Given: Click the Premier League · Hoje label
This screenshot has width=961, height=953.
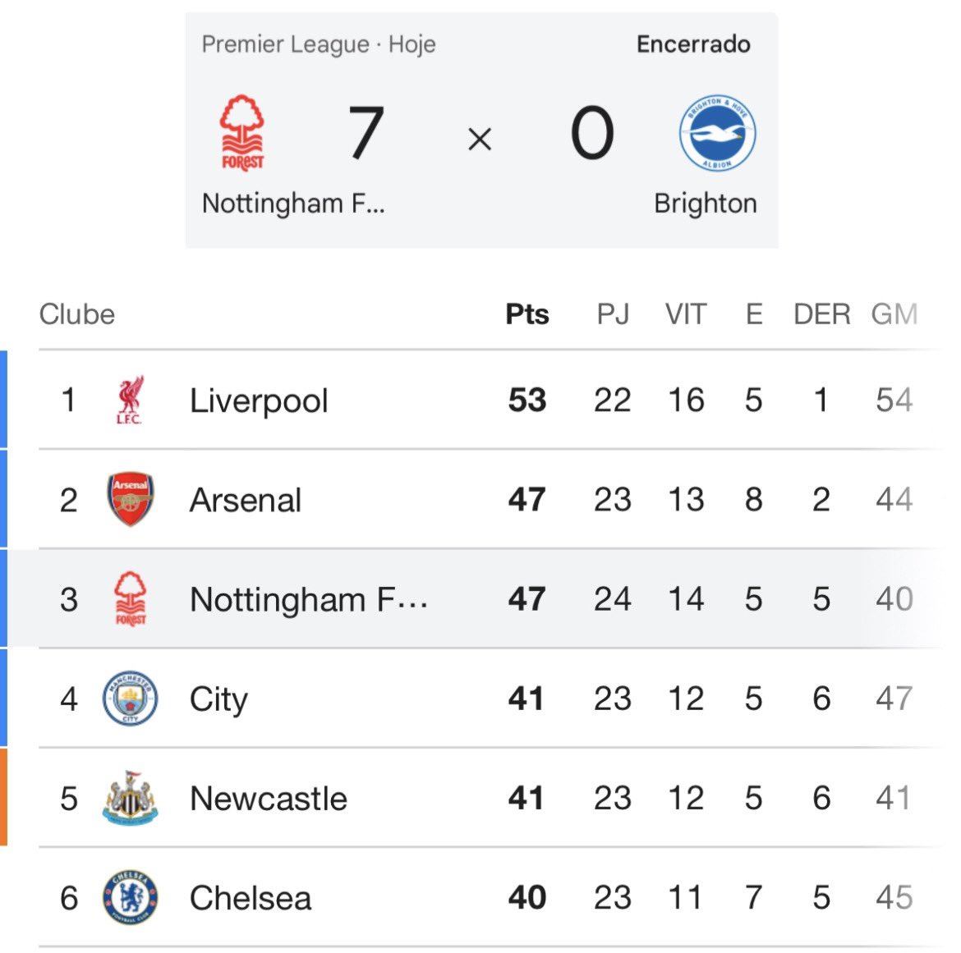Looking at the screenshot, I should point(319,44).
